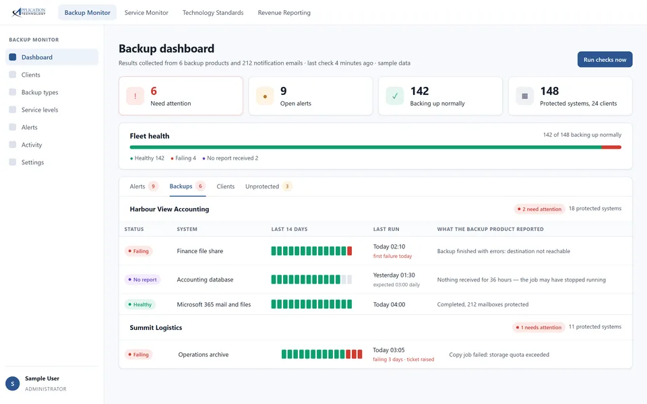Click the Failing 4 legend item
Viewport: 647px width, 404px height.
[x=183, y=158]
